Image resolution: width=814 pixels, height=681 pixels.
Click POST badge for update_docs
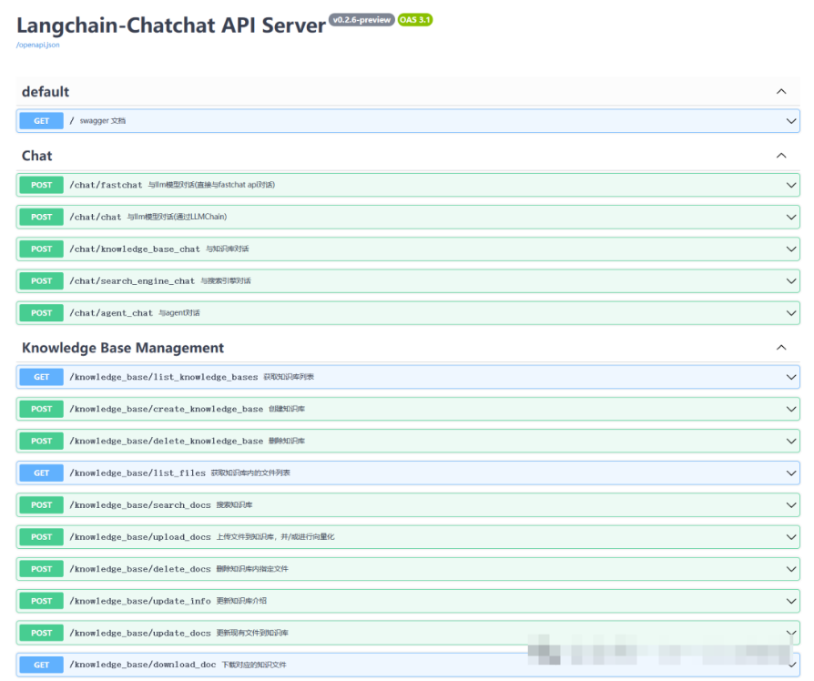(x=42, y=634)
